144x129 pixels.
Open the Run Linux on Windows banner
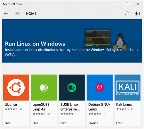pos(72,41)
